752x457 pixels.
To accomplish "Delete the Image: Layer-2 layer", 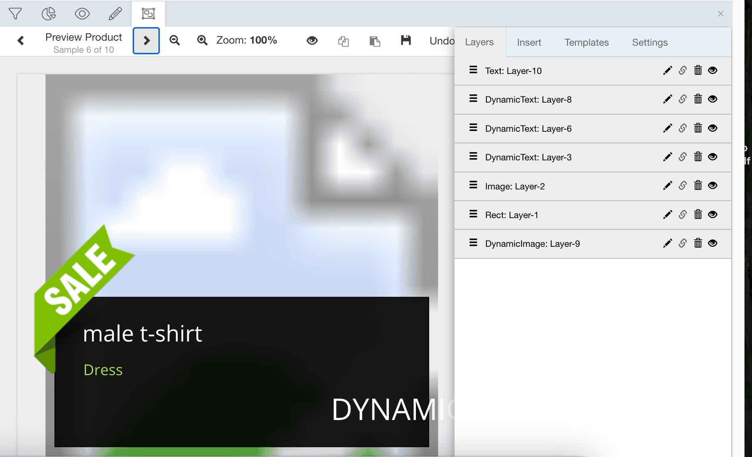I will 698,186.
